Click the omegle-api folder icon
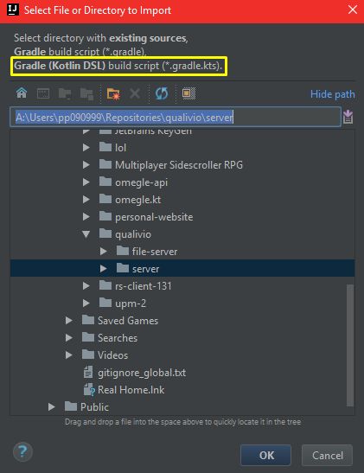The height and width of the screenshot is (473, 364). (105, 182)
